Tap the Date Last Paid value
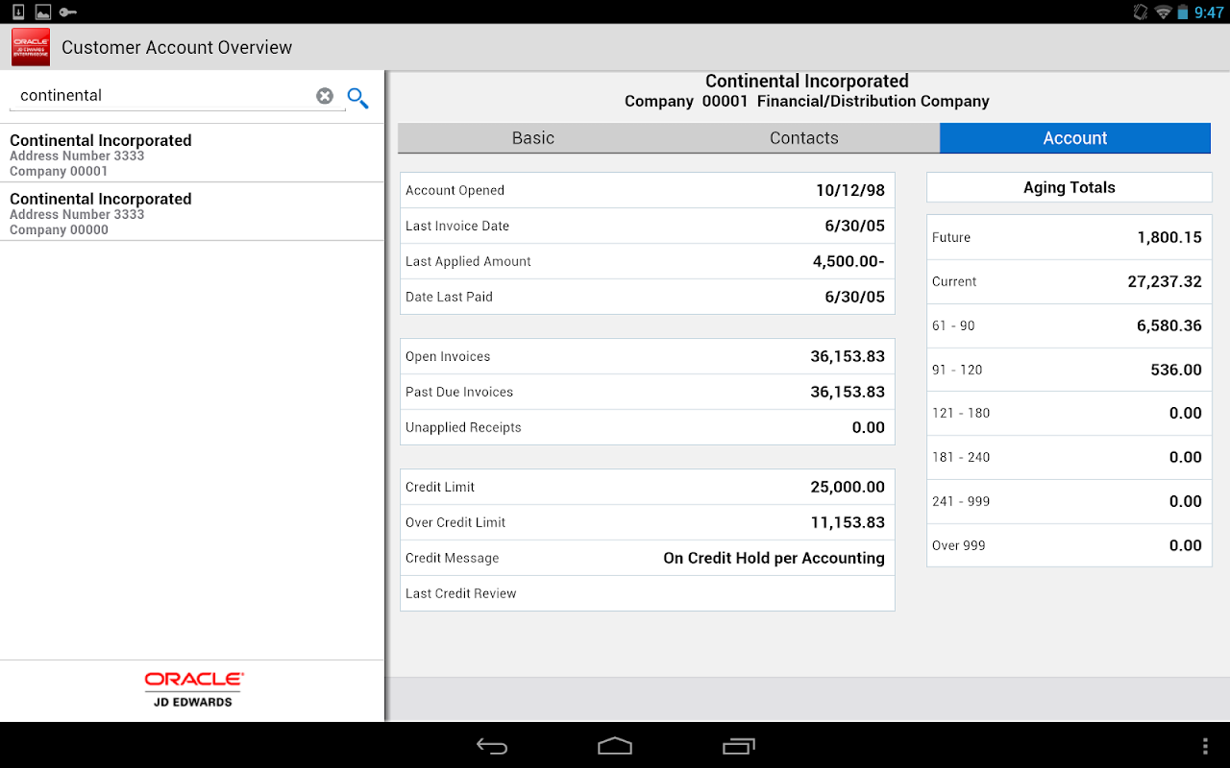The width and height of the screenshot is (1230, 768). click(x=855, y=297)
